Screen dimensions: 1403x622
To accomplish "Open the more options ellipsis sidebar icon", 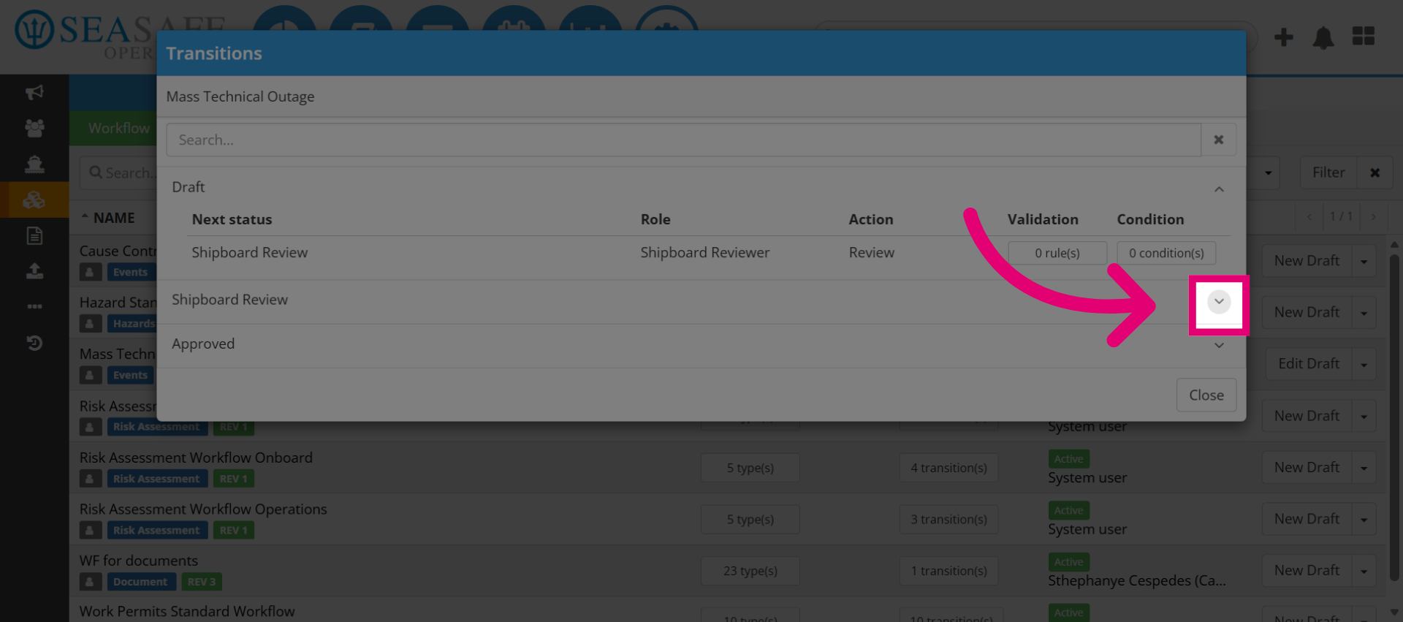I will [34, 307].
